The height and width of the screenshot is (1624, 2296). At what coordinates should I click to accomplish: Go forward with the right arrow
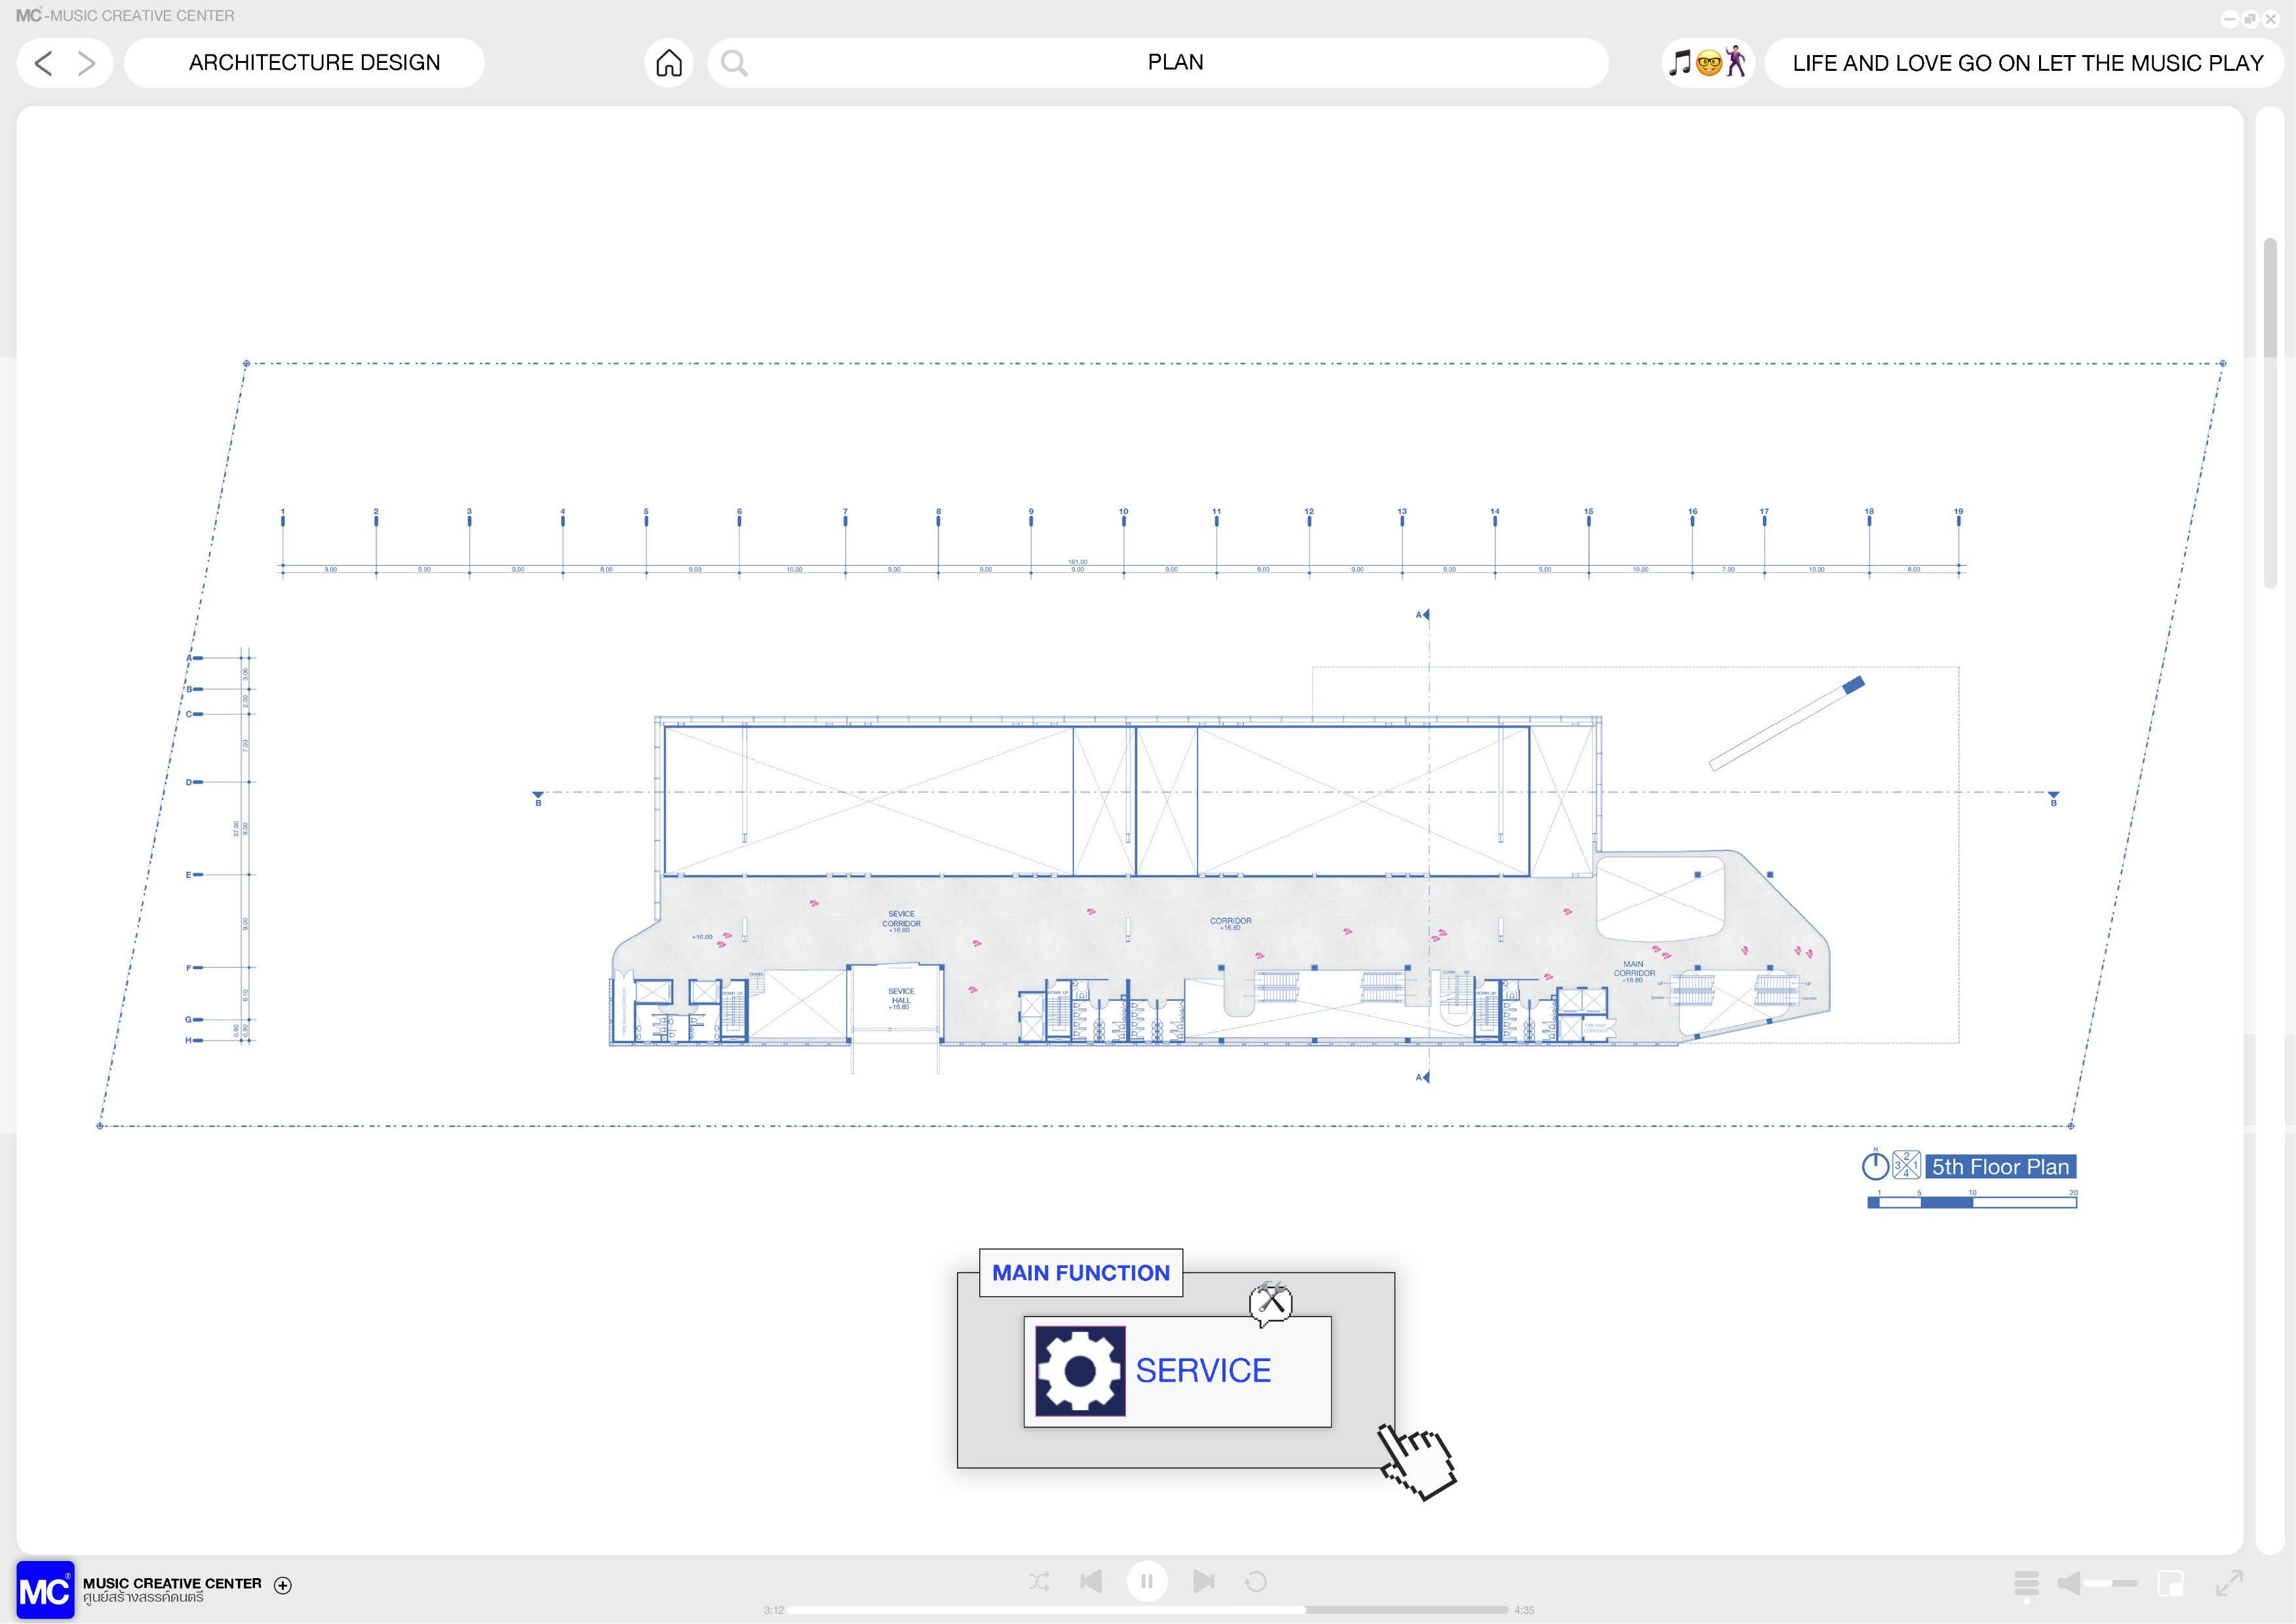(87, 63)
